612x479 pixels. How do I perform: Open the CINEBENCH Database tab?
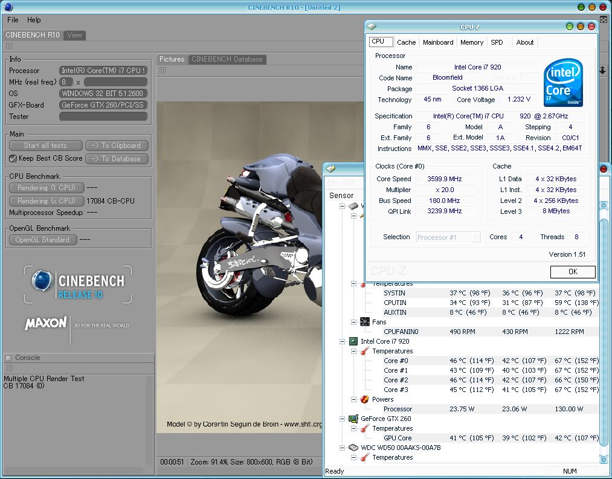227,59
